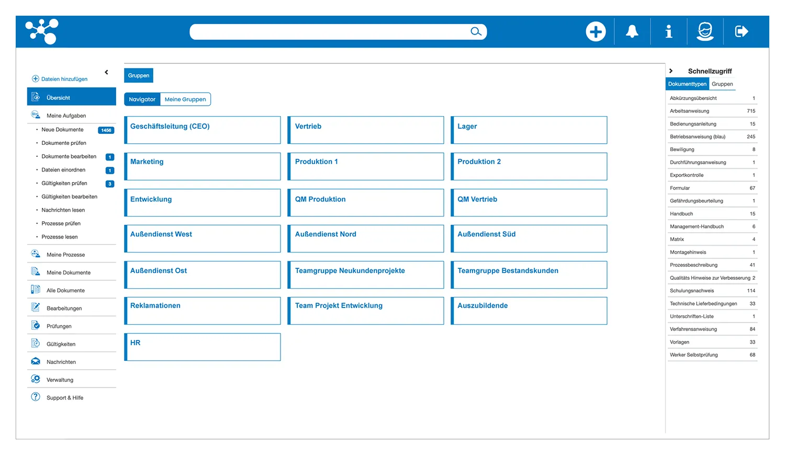The width and height of the screenshot is (785, 455).
Task: Open Verwaltung gear icon in sidebar
Action: click(36, 379)
